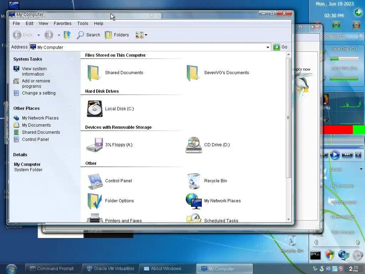Select the Printers and Faxes icon

pyautogui.click(x=94, y=218)
